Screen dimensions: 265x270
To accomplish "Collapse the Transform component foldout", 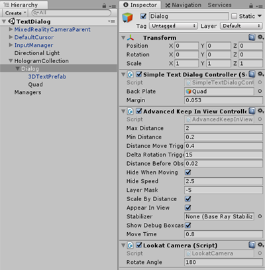I will pyautogui.click(x=123, y=38).
